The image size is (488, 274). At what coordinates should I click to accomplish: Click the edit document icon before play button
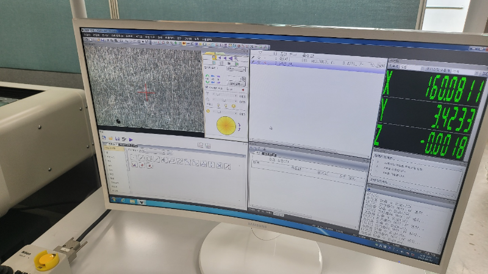click(x=124, y=139)
